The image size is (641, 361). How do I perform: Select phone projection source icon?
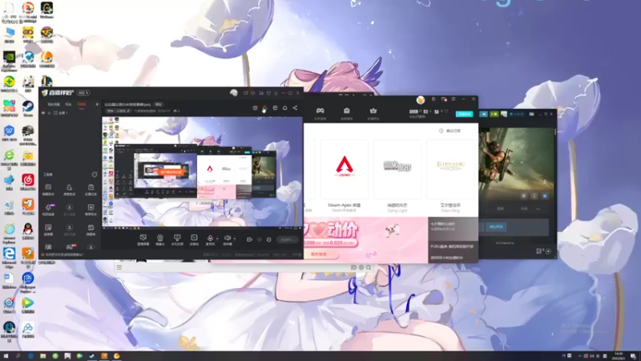[x=177, y=239]
